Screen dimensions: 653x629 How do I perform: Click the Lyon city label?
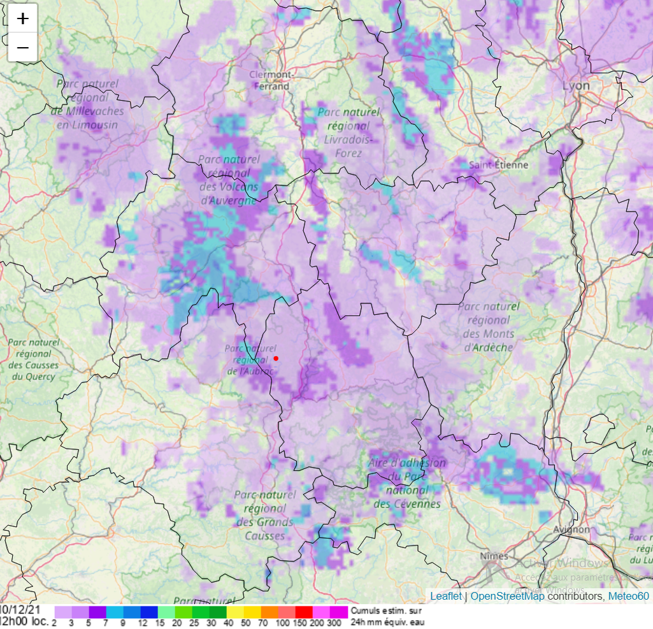coord(576,85)
